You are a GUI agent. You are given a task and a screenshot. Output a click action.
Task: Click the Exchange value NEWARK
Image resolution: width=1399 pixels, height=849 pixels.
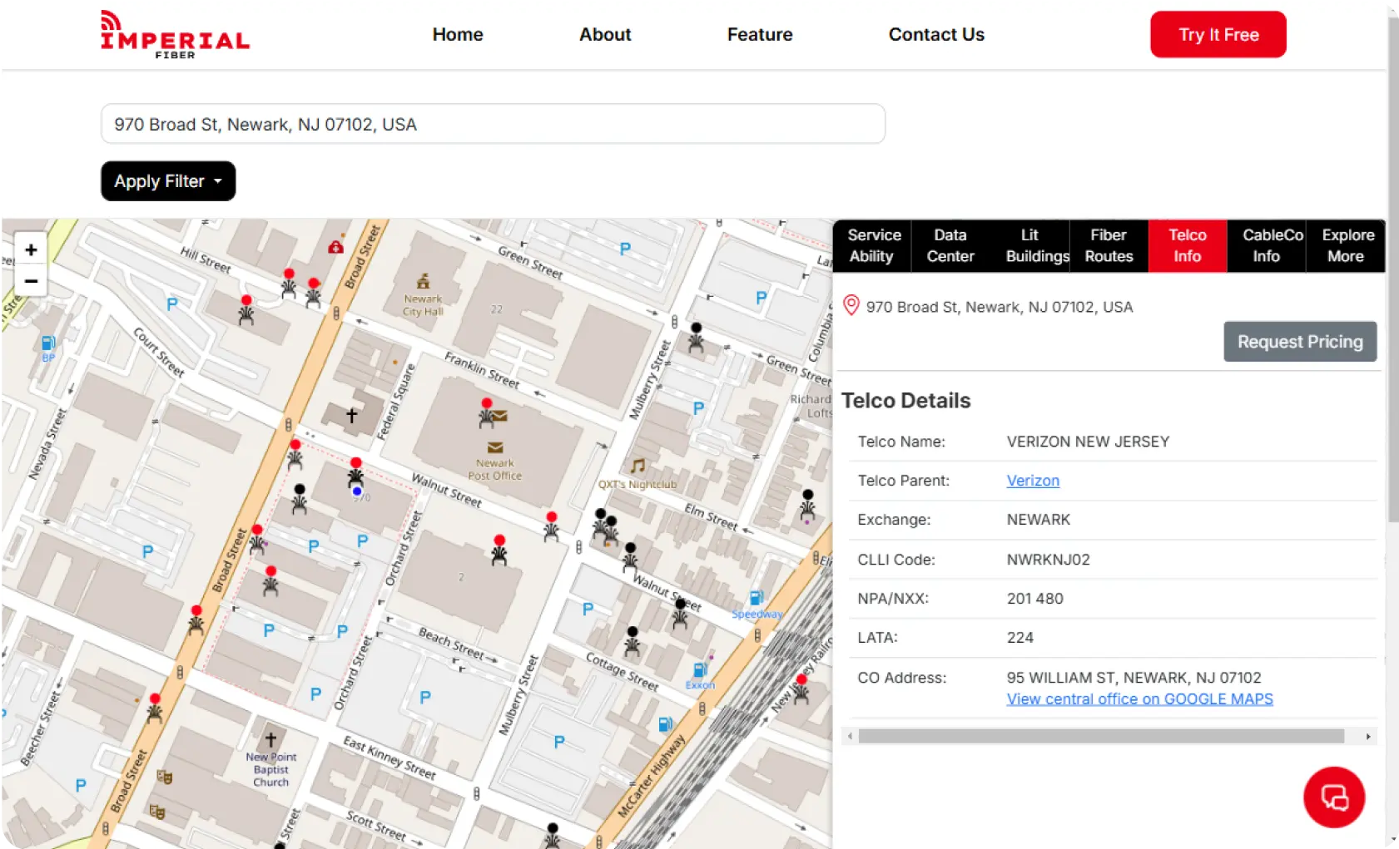pyautogui.click(x=1038, y=520)
